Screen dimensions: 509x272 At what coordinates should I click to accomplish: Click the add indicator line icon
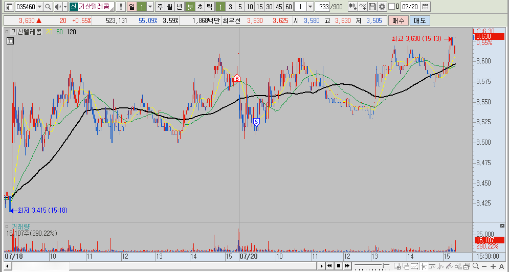(x=363, y=7)
